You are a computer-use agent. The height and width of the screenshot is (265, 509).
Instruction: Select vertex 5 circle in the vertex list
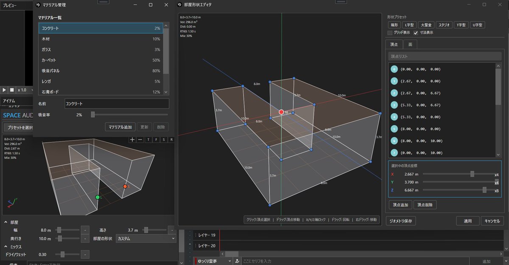(x=394, y=128)
